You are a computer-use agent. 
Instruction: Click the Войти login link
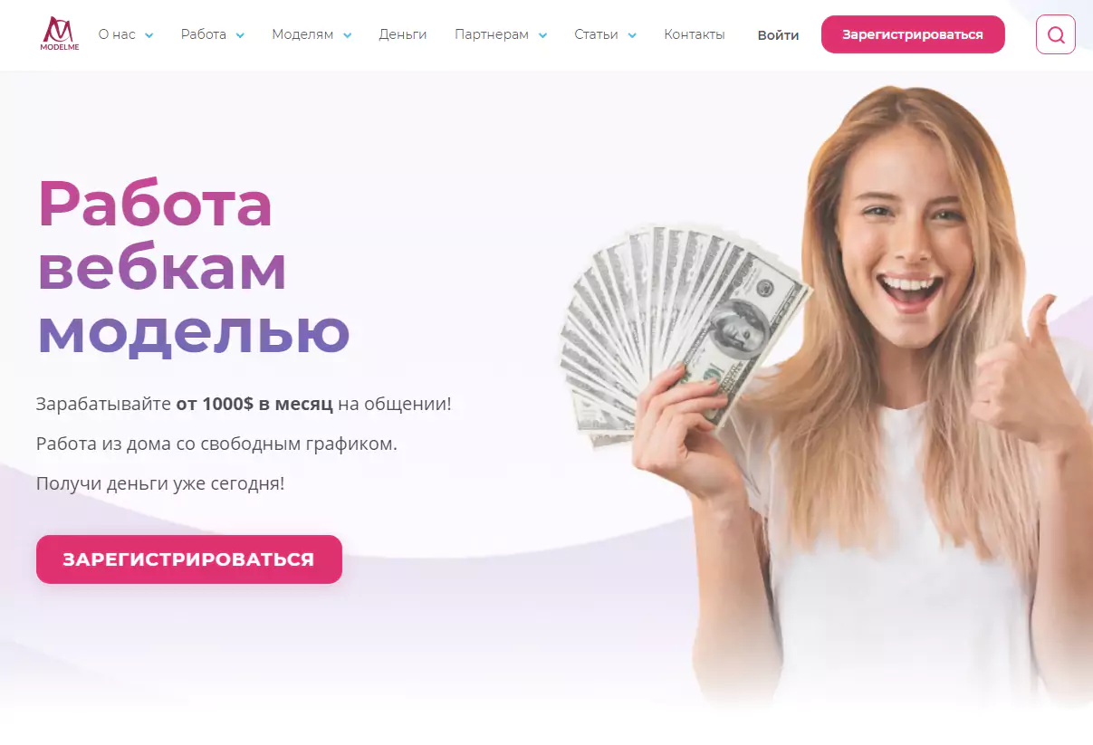pyautogui.click(x=779, y=35)
